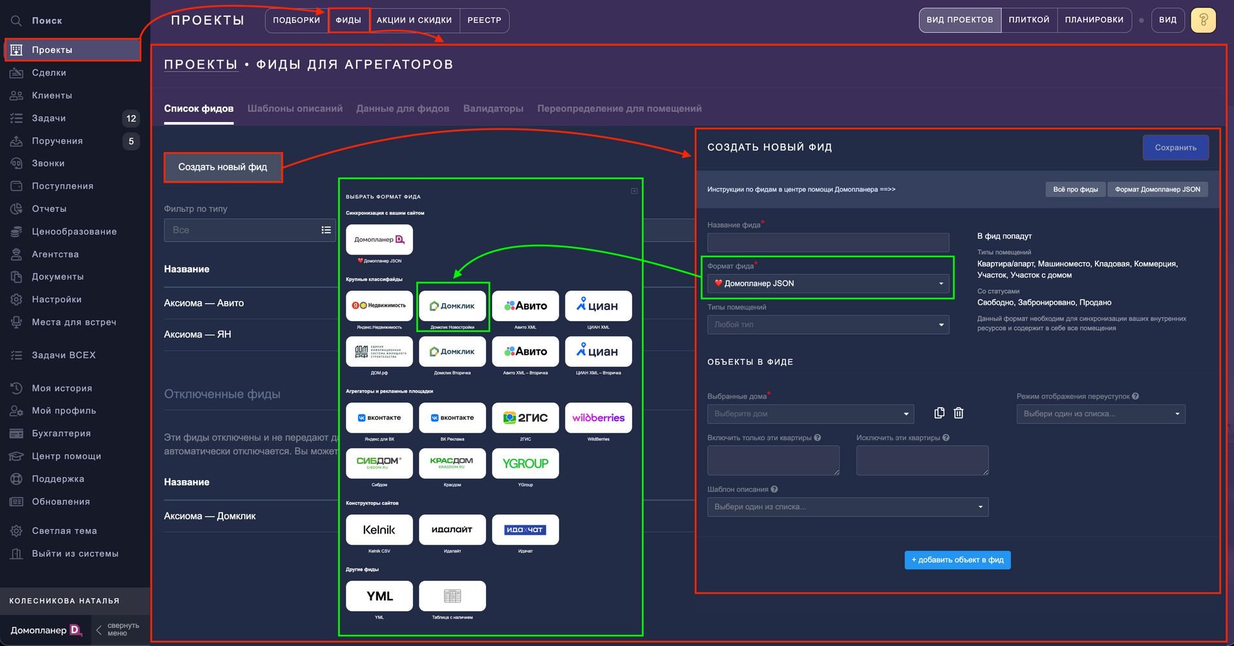Click the Сохранить button
Screen dimensions: 1234x646
[1175, 148]
